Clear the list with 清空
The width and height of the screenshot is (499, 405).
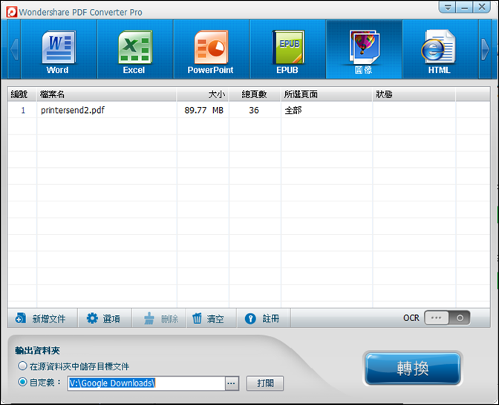coord(212,318)
